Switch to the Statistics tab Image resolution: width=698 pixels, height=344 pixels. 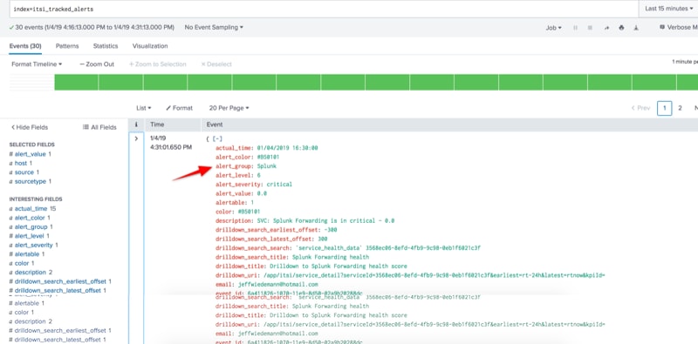pyautogui.click(x=106, y=46)
